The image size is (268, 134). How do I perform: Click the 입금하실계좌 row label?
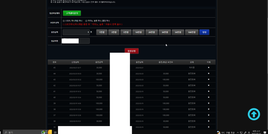(55, 13)
